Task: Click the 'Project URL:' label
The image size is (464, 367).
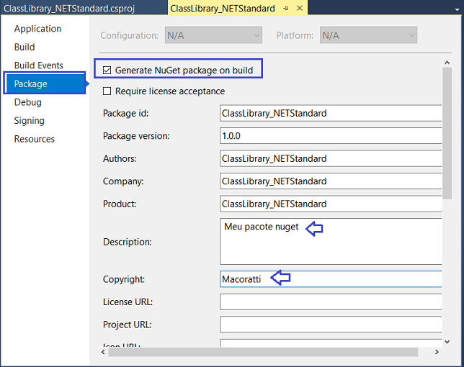Action: tap(128, 325)
